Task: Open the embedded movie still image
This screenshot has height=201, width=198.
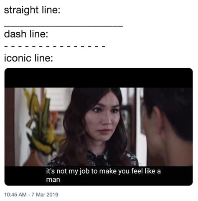Action: click(99, 127)
